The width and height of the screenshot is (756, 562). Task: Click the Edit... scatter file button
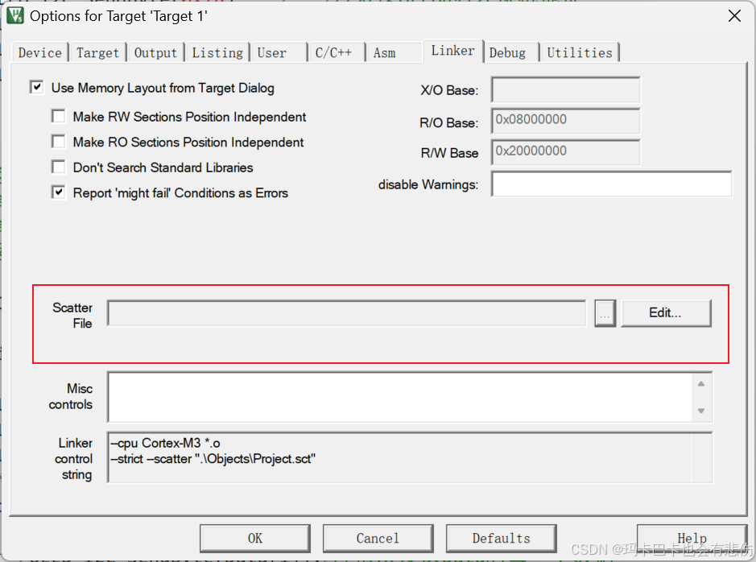(x=666, y=313)
